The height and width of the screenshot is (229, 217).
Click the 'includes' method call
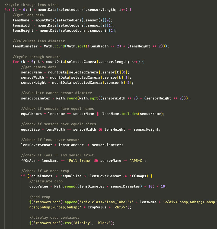coord(130,114)
